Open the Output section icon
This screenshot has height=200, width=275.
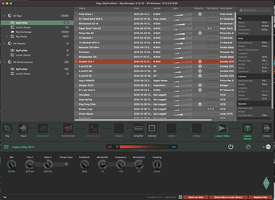(x=267, y=128)
